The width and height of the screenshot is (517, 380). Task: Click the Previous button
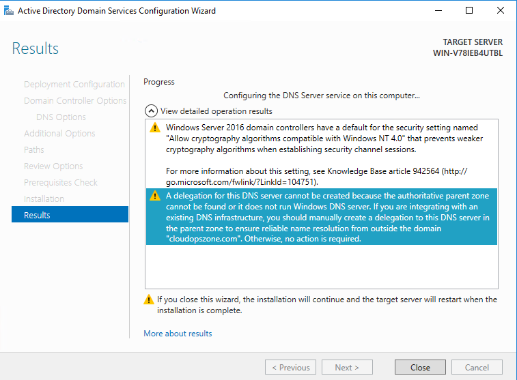click(x=290, y=367)
